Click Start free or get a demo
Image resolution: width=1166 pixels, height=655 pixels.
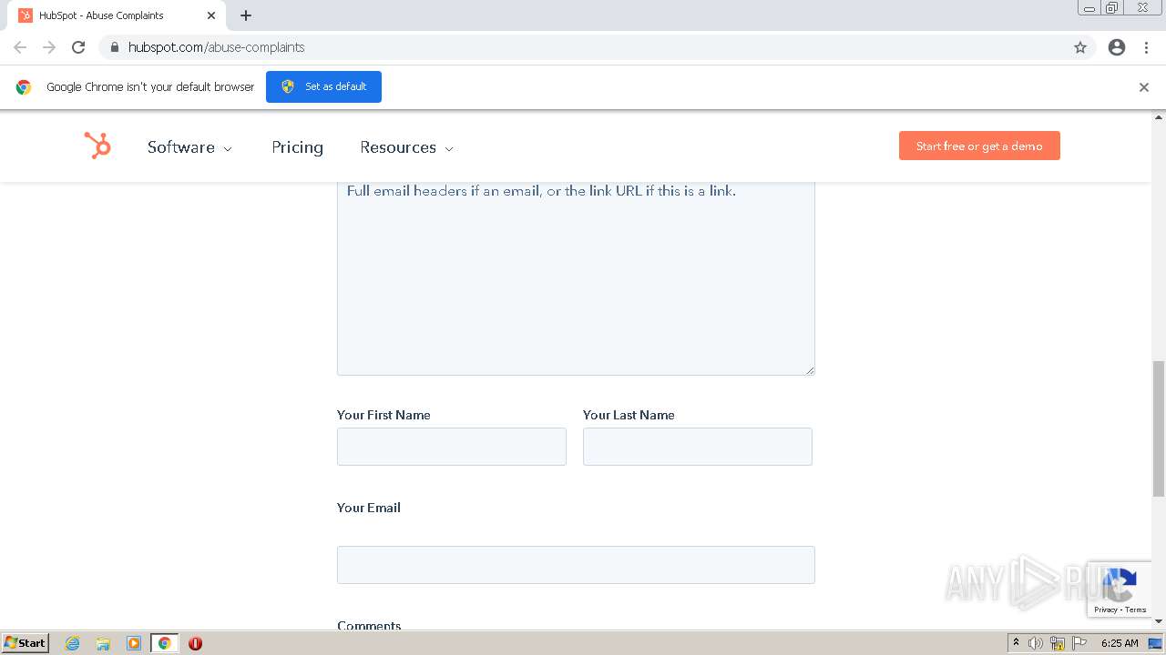point(979,146)
